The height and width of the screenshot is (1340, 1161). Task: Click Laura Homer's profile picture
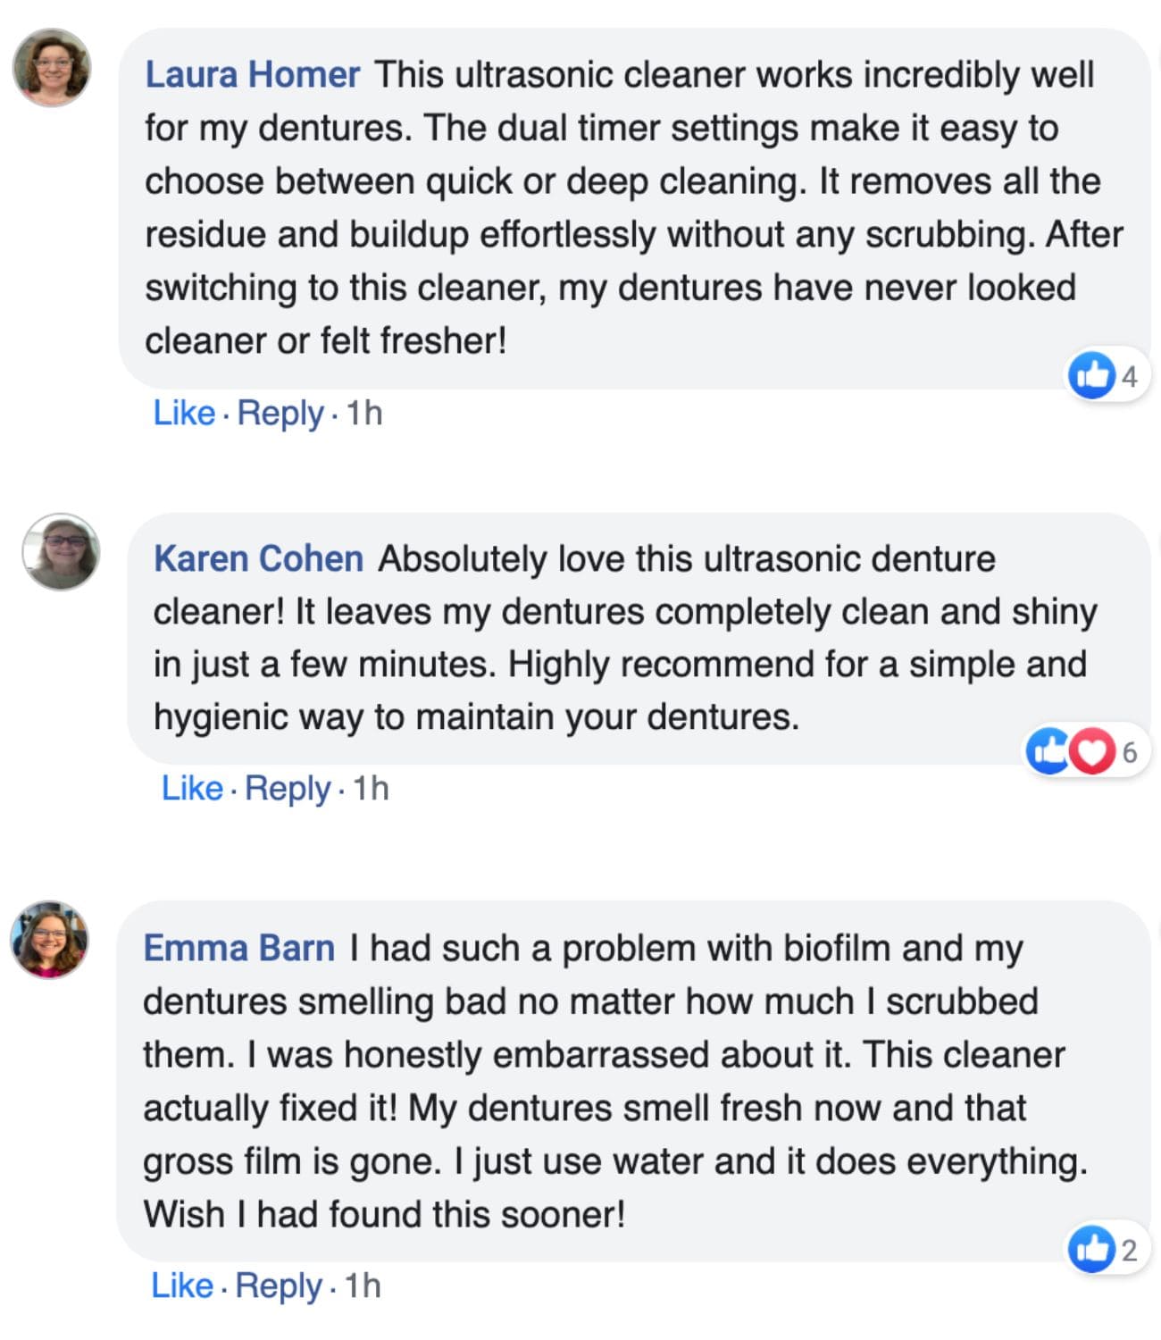coord(52,68)
